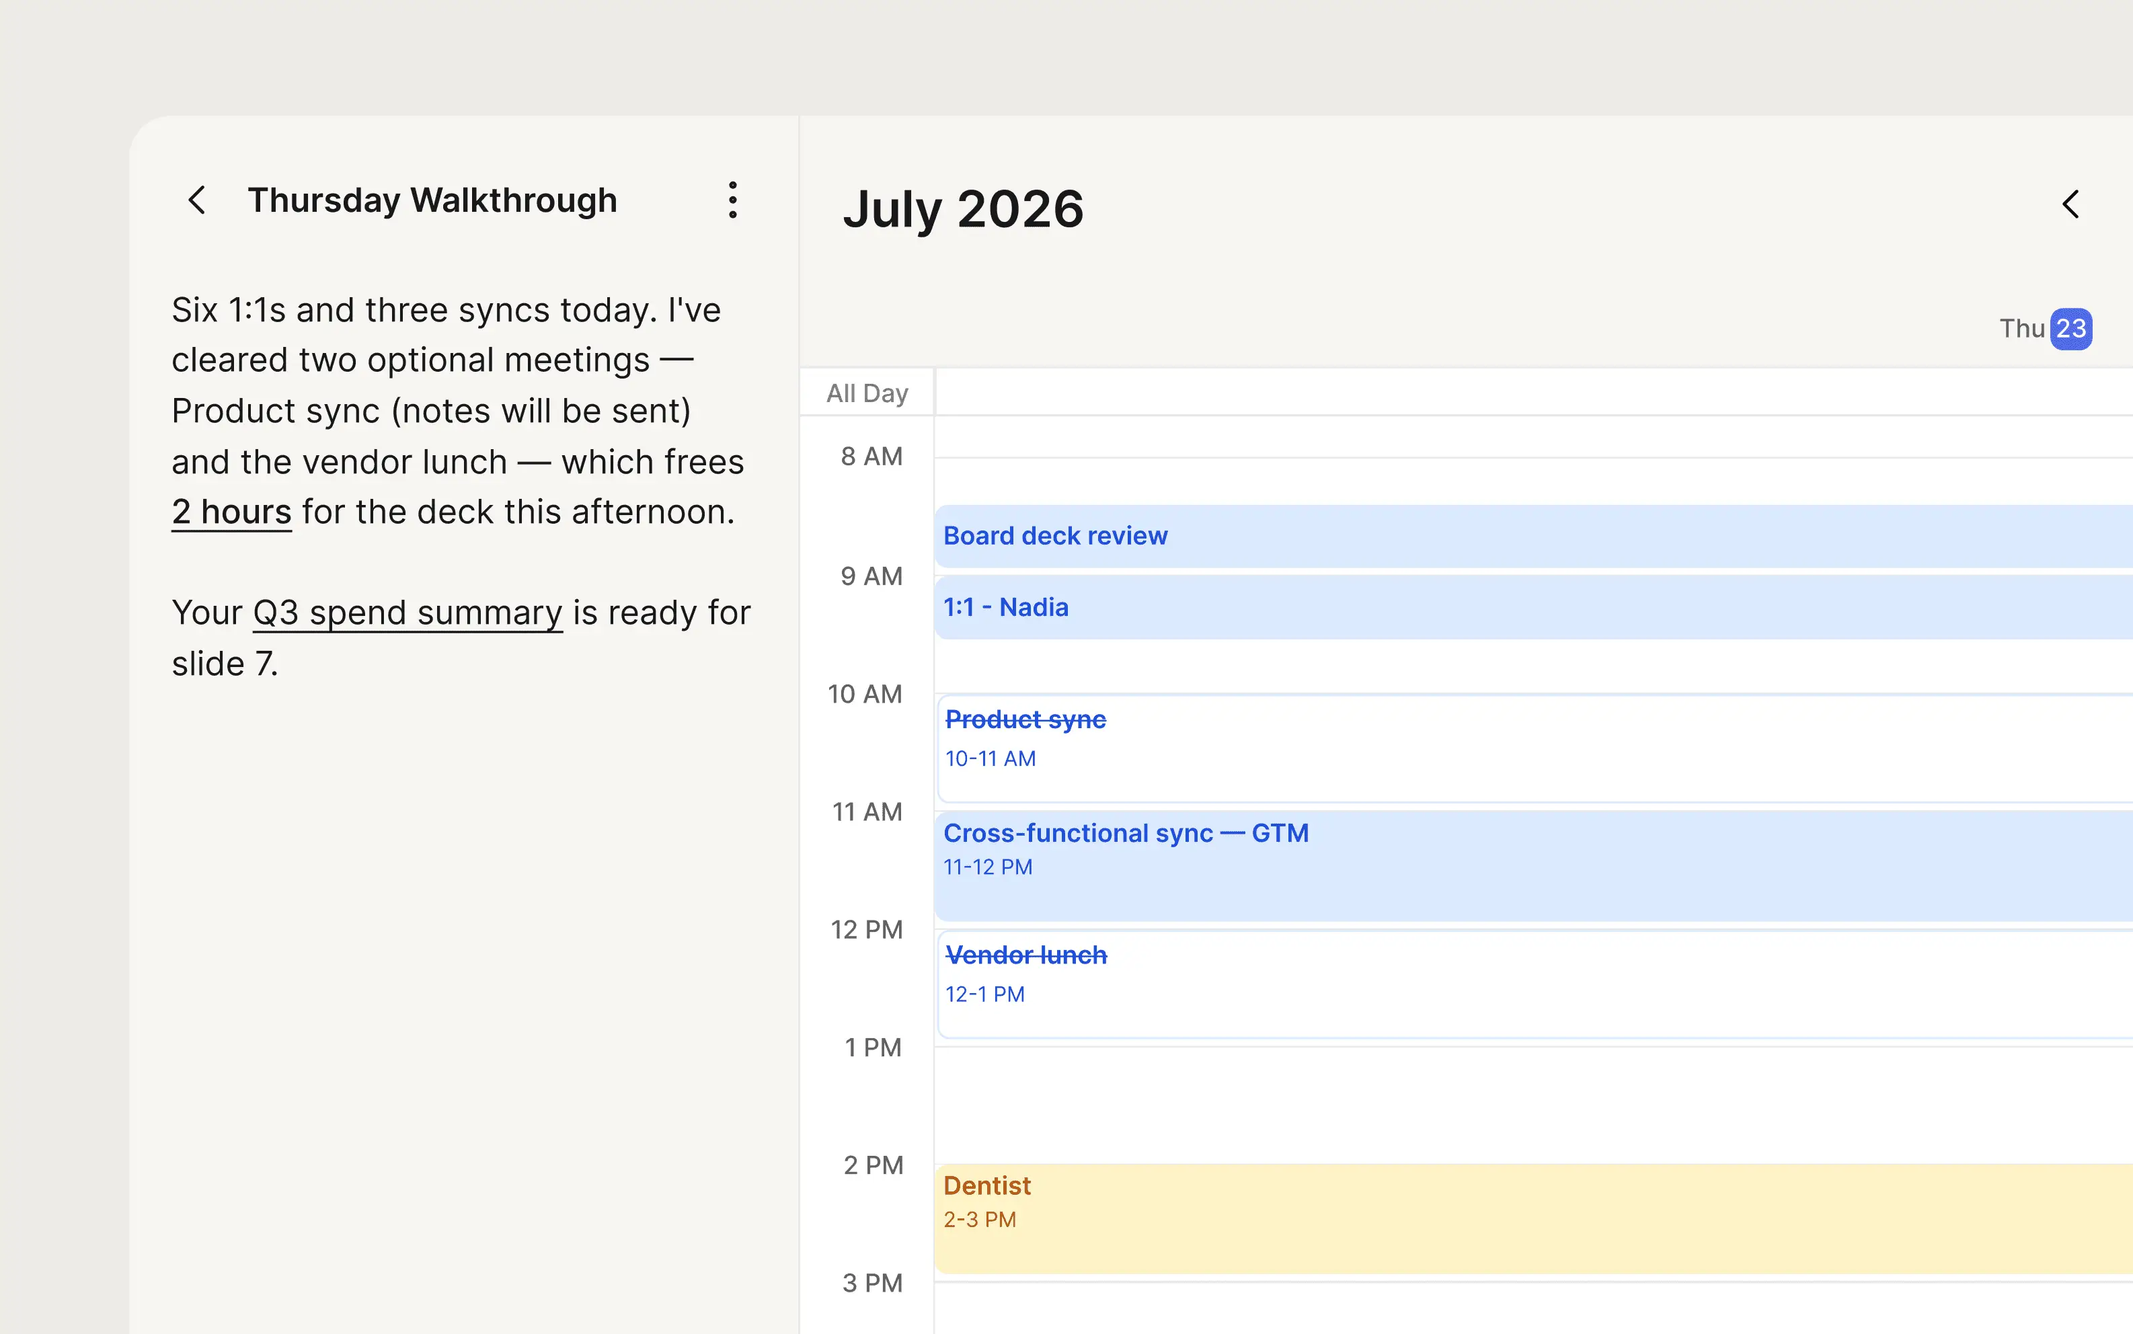Select the empty 3 PM time slot
The width and height of the screenshot is (2133, 1334).
tap(1533, 1308)
